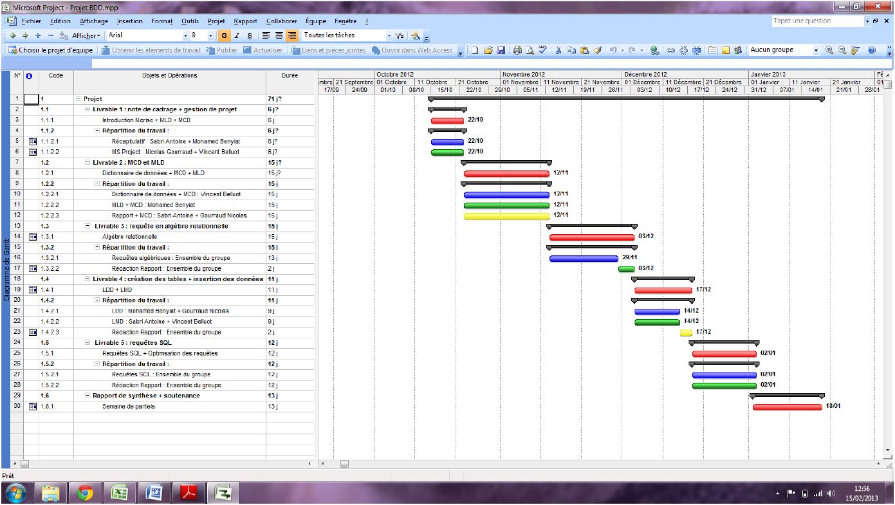The height and width of the screenshot is (505, 895).
Task: Click the Link Tasks chain icon
Action: pyautogui.click(x=670, y=50)
